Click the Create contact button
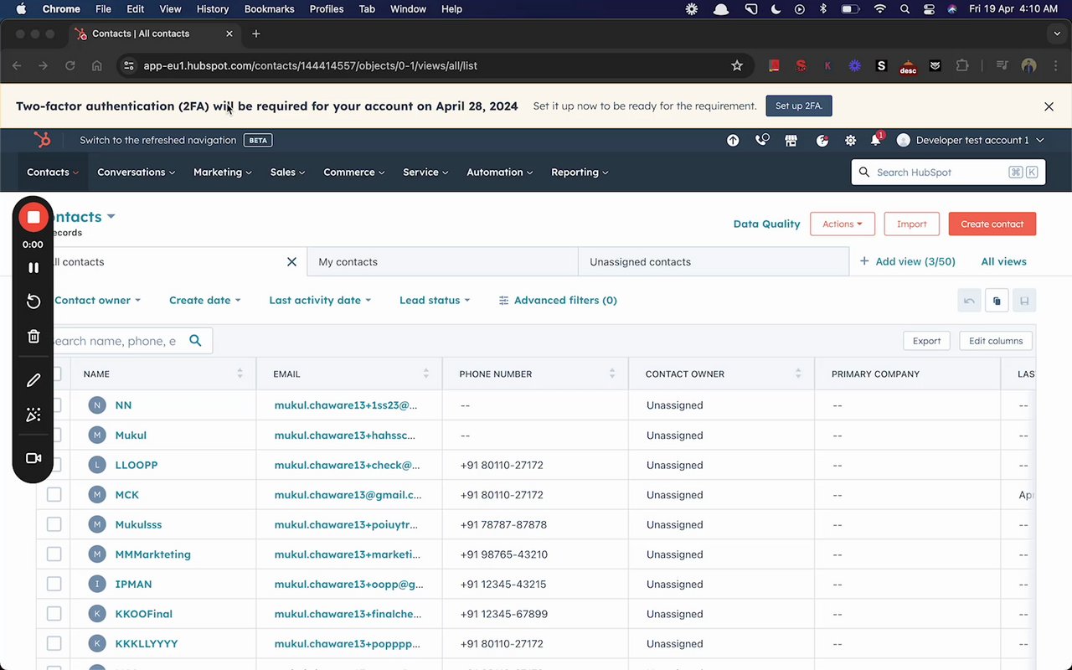Screen dimensions: 1072x670 pyautogui.click(x=992, y=224)
